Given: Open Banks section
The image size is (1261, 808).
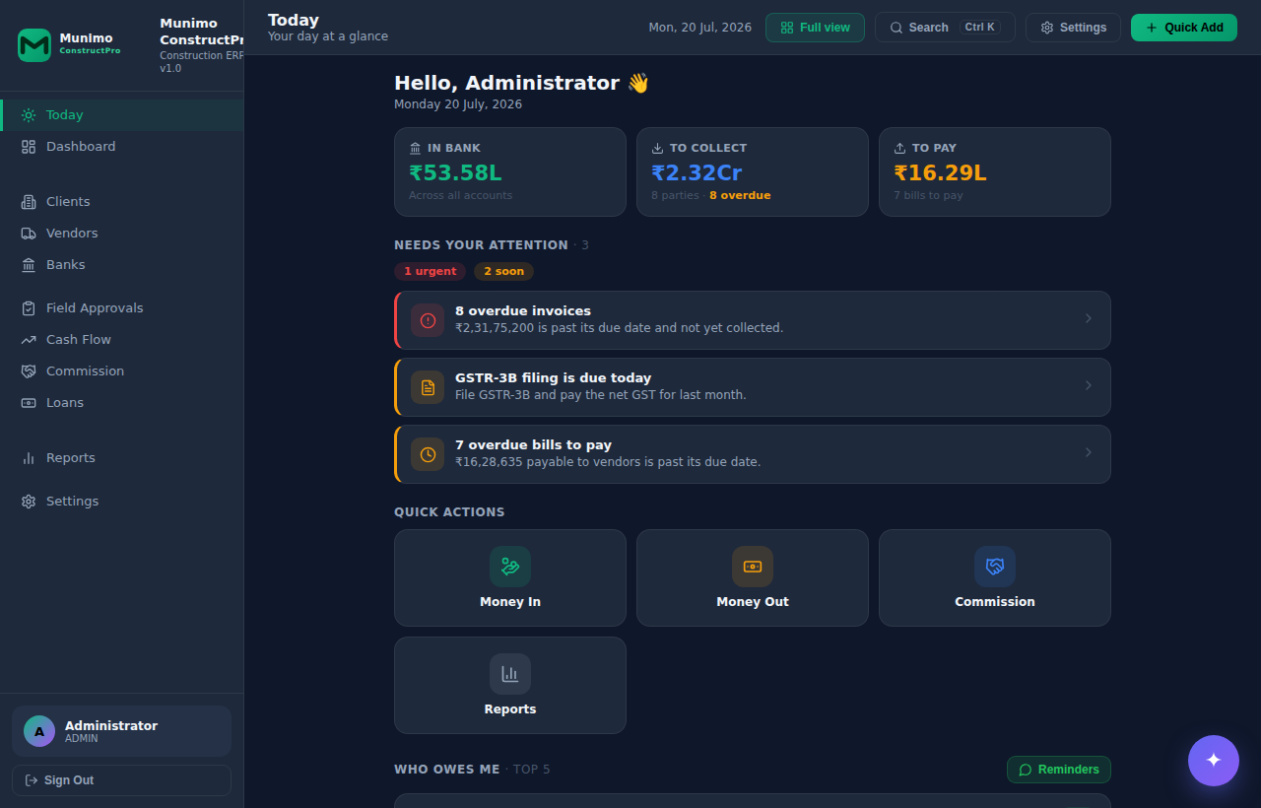Looking at the screenshot, I should point(121,265).
